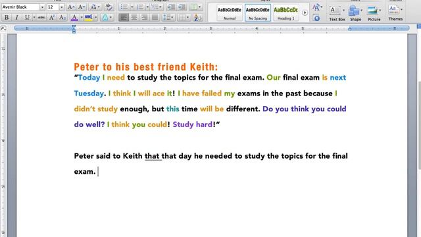The height and width of the screenshot is (237, 421).
Task: Click the underlined word 'that' in reported sentence
Action: (x=152, y=156)
